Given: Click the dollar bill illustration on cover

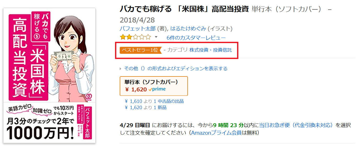Looking at the screenshot, I should (x=64, y=56).
